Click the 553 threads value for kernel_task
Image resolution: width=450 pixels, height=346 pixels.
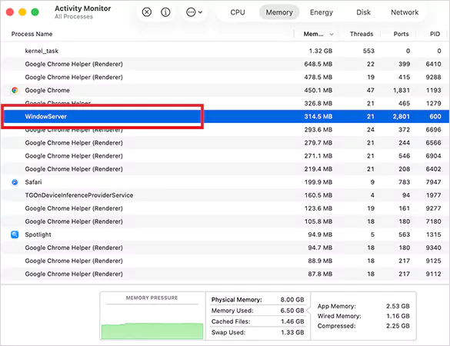click(368, 51)
